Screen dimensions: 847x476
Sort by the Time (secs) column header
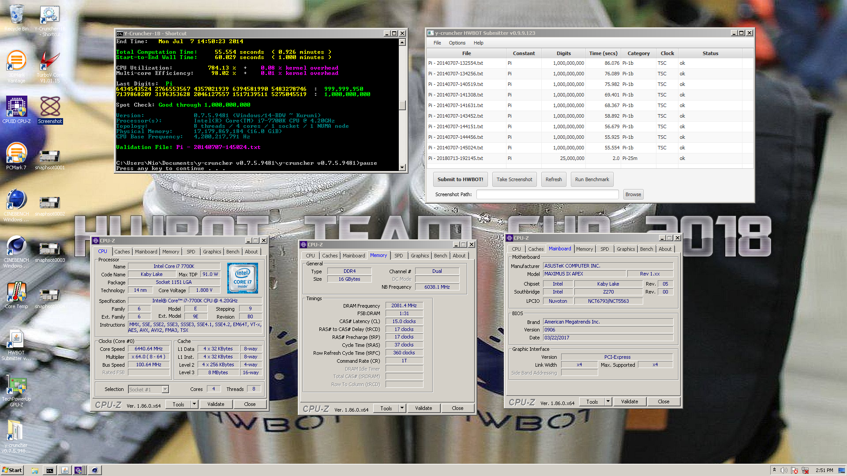(x=603, y=53)
